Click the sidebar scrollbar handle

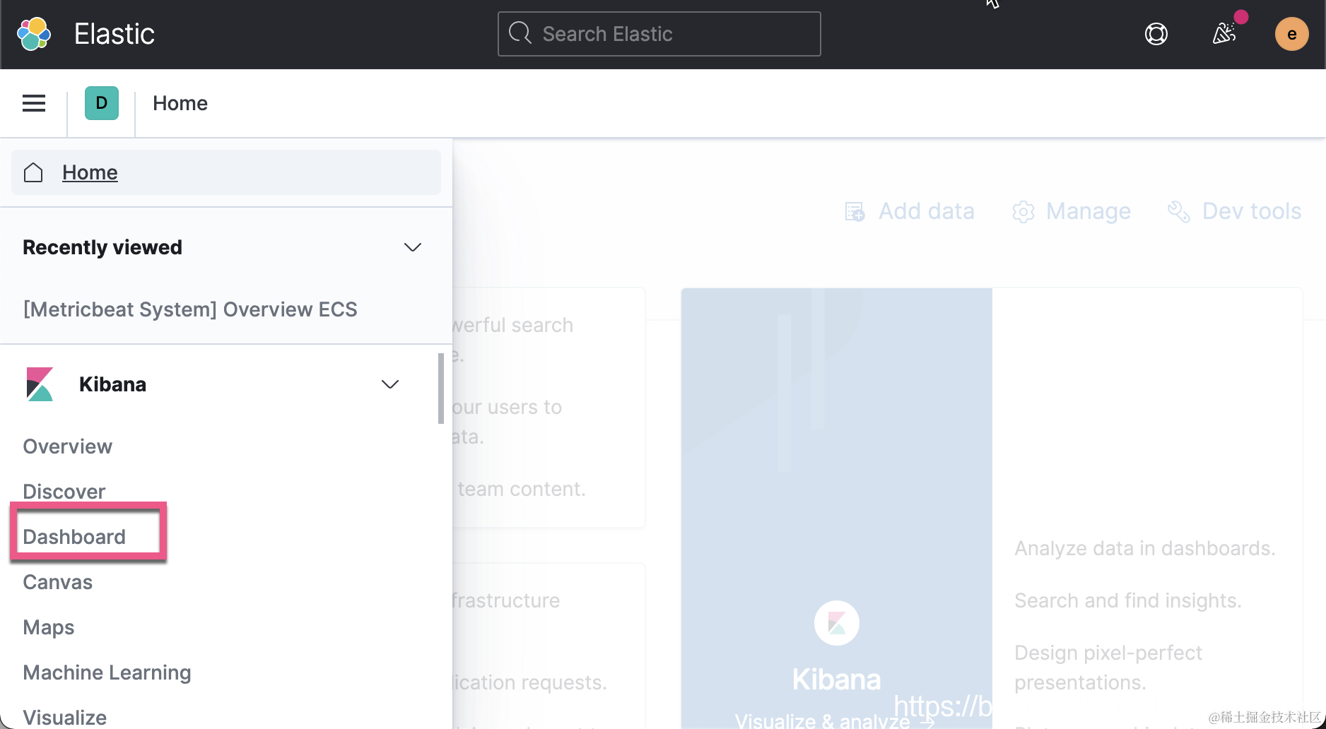click(x=441, y=388)
